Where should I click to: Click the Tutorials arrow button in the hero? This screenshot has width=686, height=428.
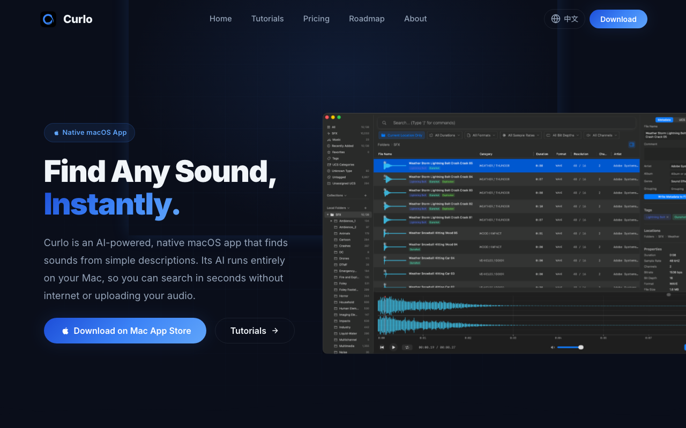point(255,331)
